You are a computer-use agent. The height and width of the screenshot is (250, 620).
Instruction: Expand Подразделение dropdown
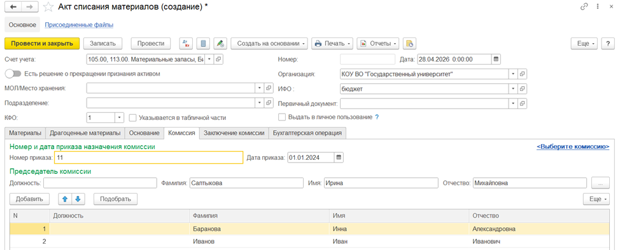[x=260, y=103]
